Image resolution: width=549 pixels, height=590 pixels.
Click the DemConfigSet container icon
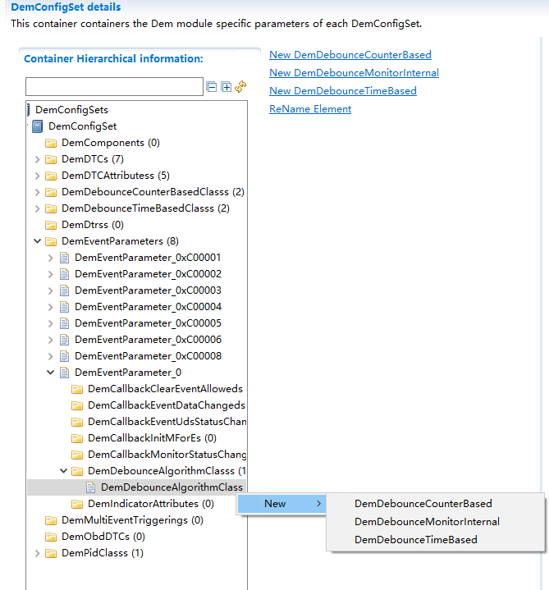(x=38, y=126)
